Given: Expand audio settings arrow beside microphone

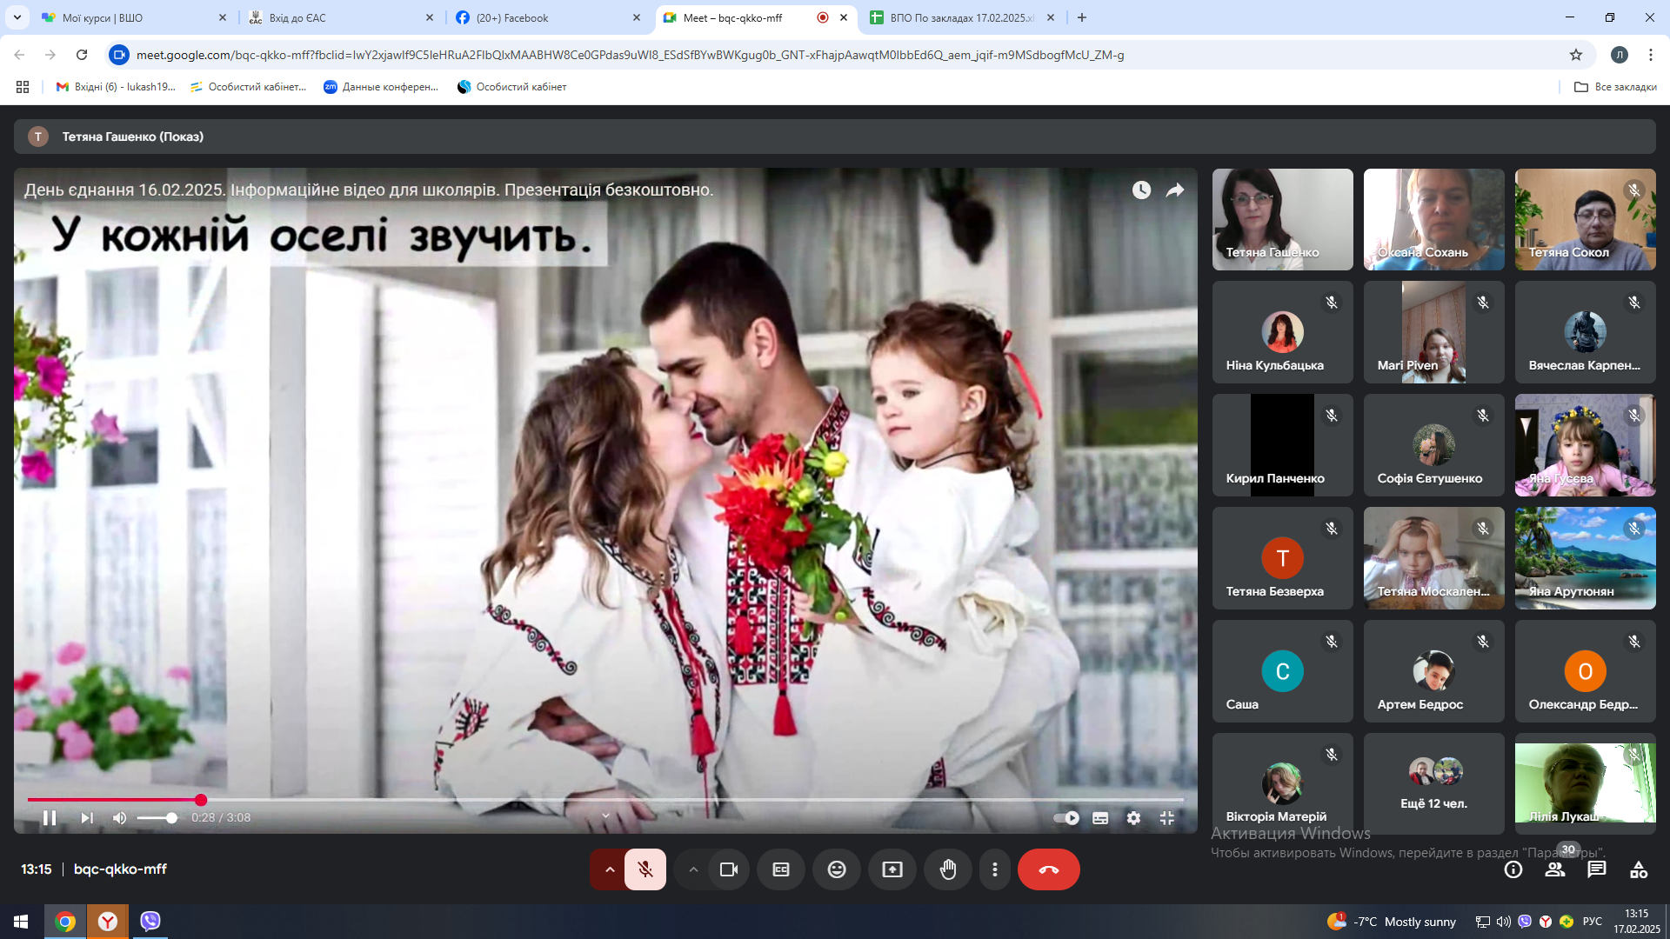Looking at the screenshot, I should (x=610, y=869).
